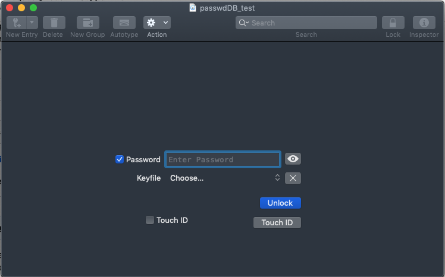Open the Inspector info icon
Screen dimensions: 445x277
tap(424, 23)
